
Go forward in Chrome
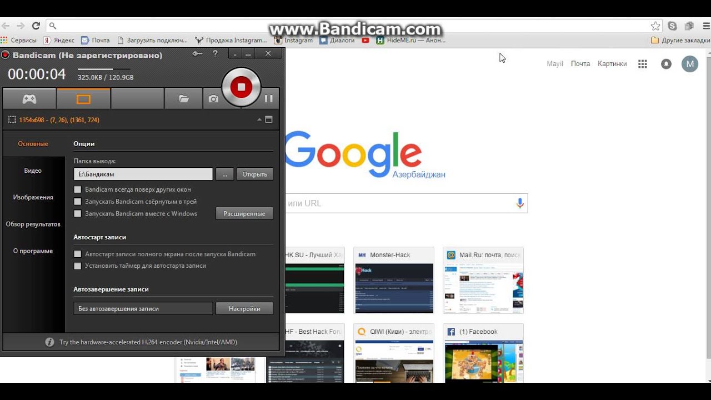tap(21, 26)
